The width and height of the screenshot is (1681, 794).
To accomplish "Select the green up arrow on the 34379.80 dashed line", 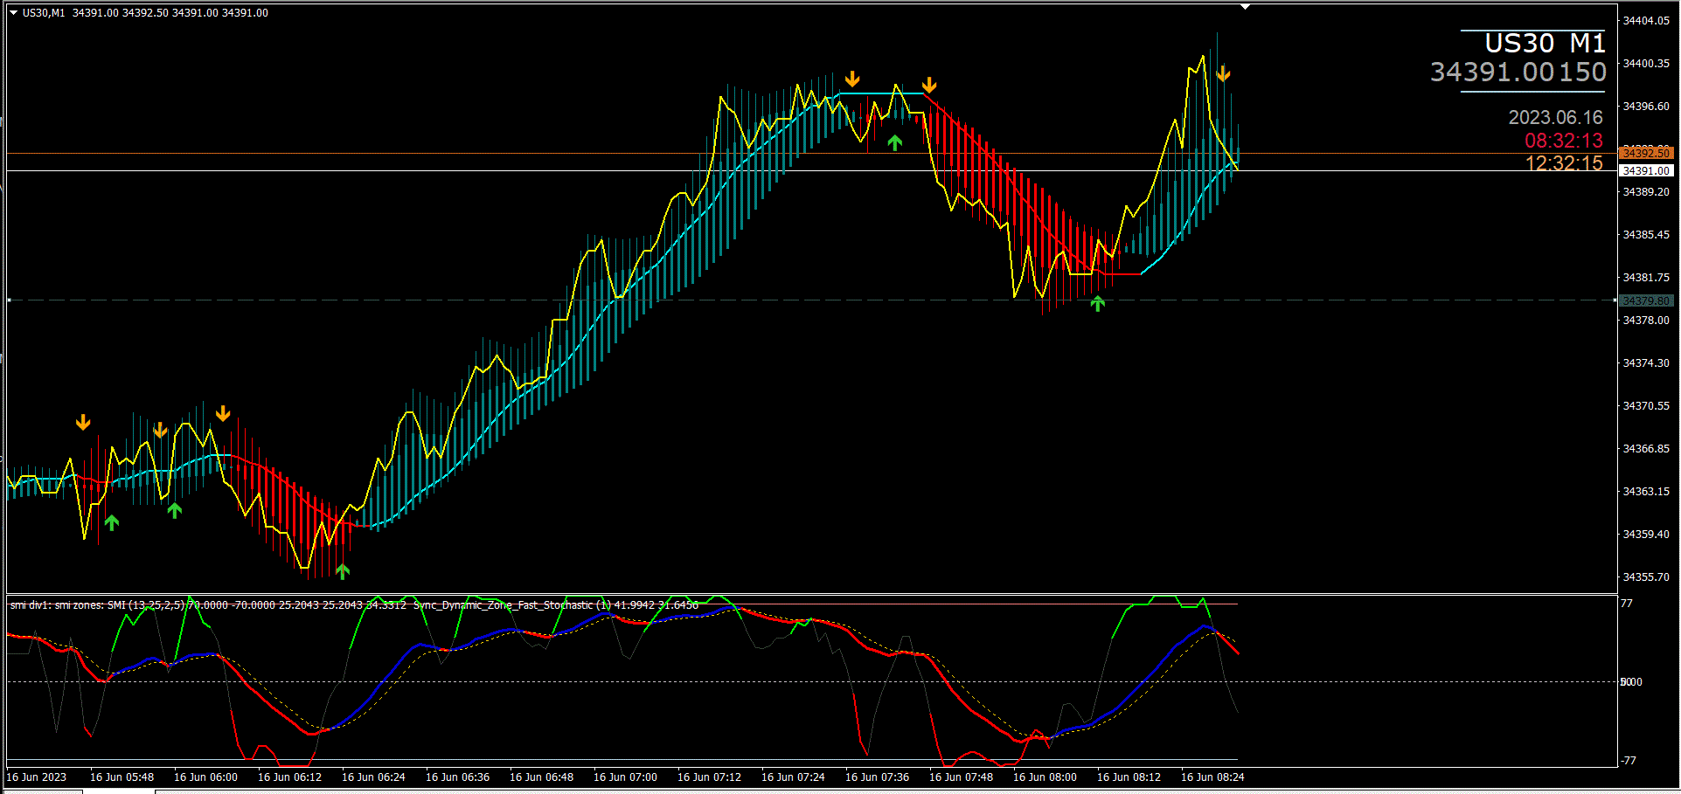I will [x=1098, y=303].
